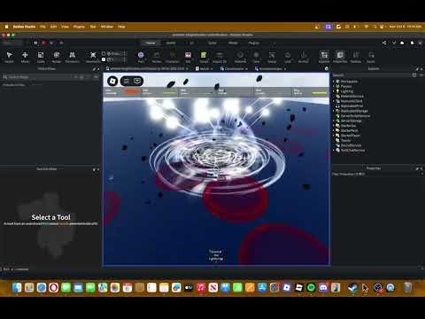This screenshot has height=319, width=425.
Task: Open Spotify in the dock
Action: [x=311, y=287]
